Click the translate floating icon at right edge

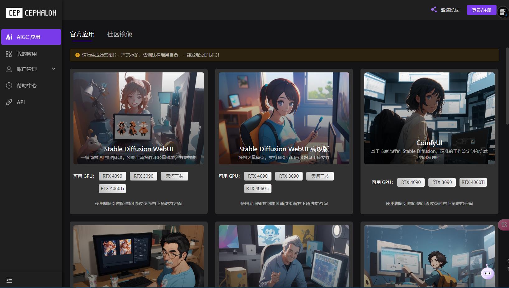(x=504, y=225)
